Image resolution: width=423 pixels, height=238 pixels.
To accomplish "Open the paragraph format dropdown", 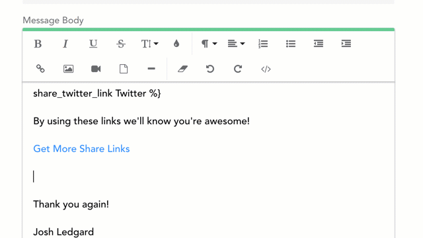I will (209, 44).
